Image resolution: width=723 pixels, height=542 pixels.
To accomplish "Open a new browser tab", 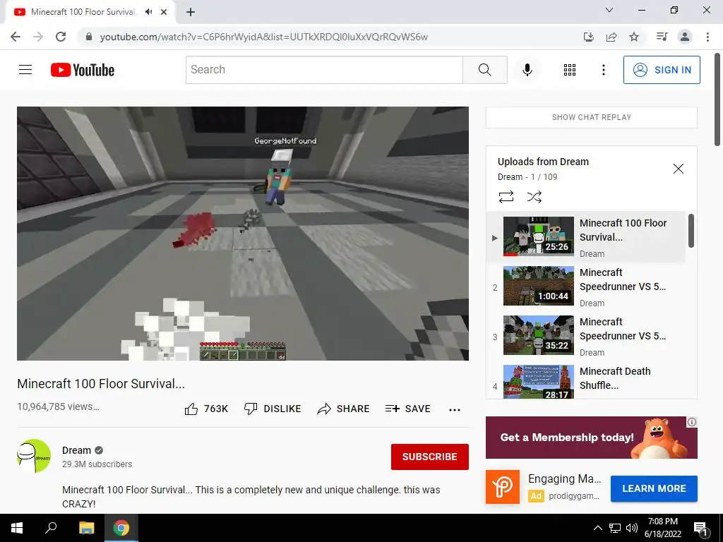I will 191,12.
